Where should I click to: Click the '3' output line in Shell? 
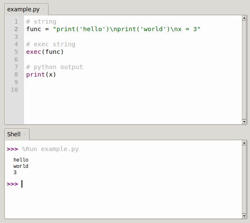pos(15,173)
